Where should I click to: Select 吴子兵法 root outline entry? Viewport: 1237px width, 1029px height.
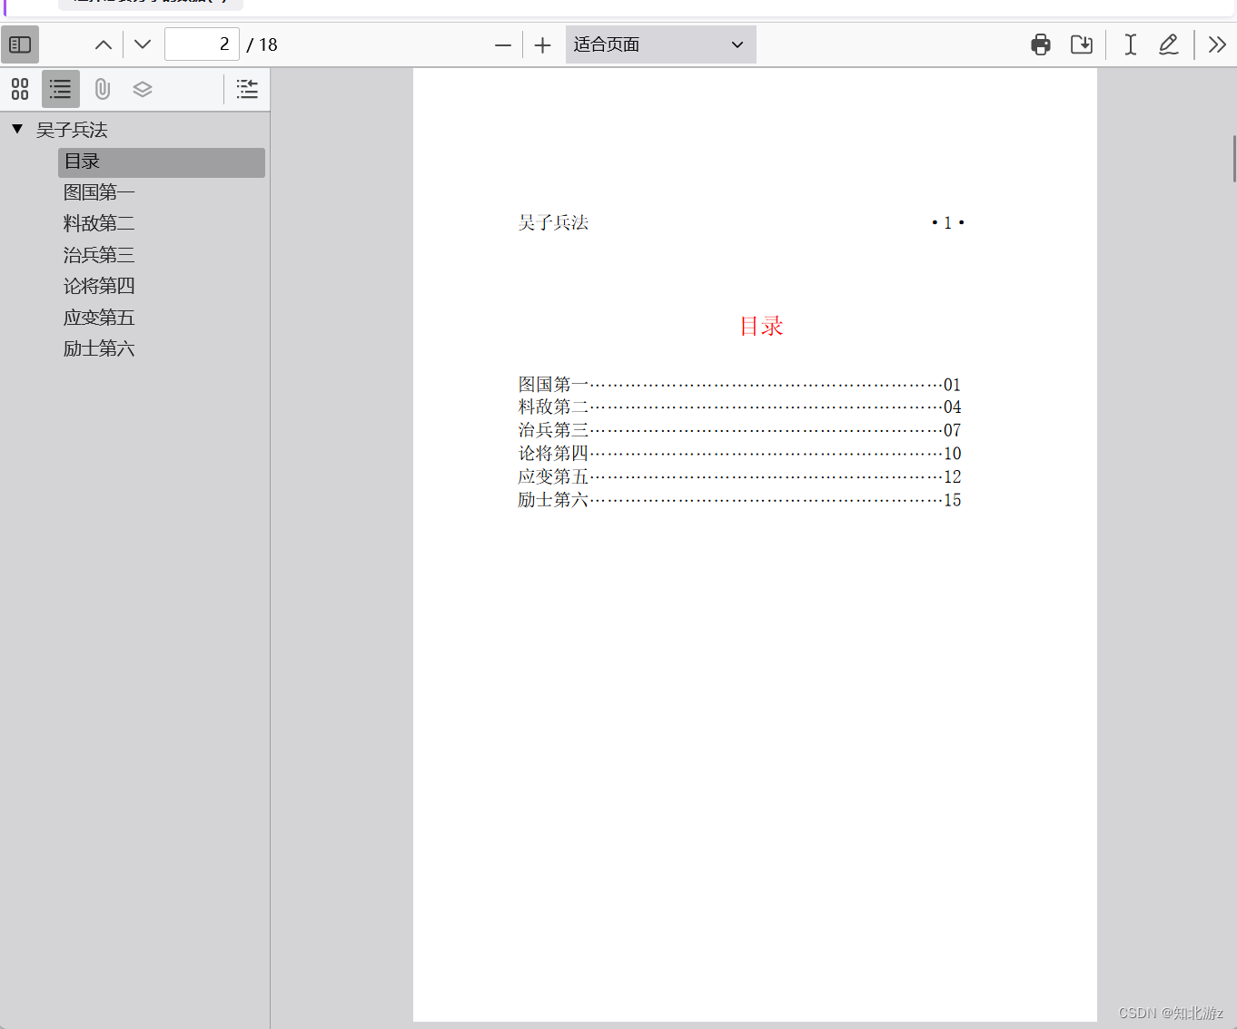coord(72,130)
